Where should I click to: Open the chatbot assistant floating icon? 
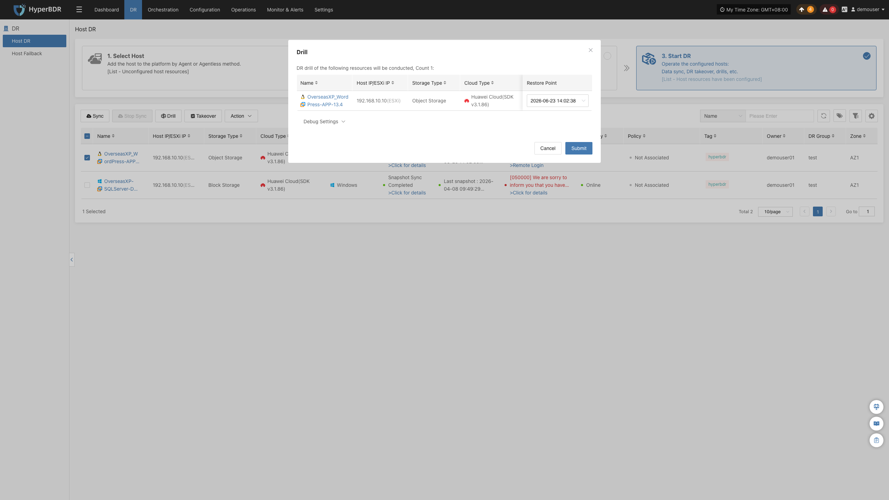point(876,407)
